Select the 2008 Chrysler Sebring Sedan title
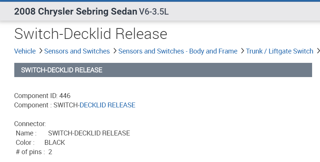Viewport: 320px width, 162px height. (x=76, y=11)
